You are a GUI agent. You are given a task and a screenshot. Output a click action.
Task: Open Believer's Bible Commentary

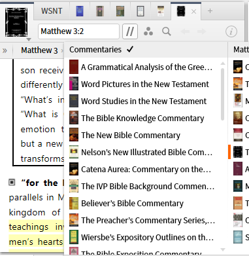click(x=132, y=204)
